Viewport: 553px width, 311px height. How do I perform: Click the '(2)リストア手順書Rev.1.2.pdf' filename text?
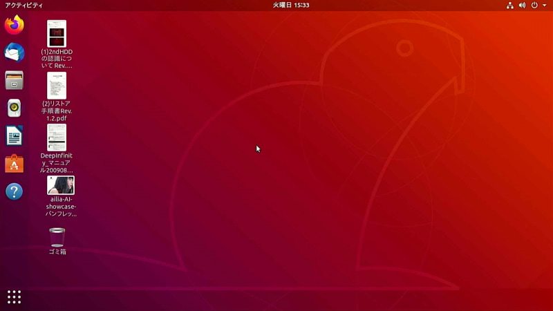coord(57,111)
